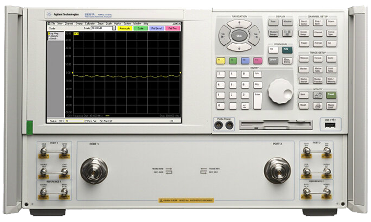Push the tall Enter key
This screenshot has height=222, width=371.
pyautogui.click(x=257, y=101)
